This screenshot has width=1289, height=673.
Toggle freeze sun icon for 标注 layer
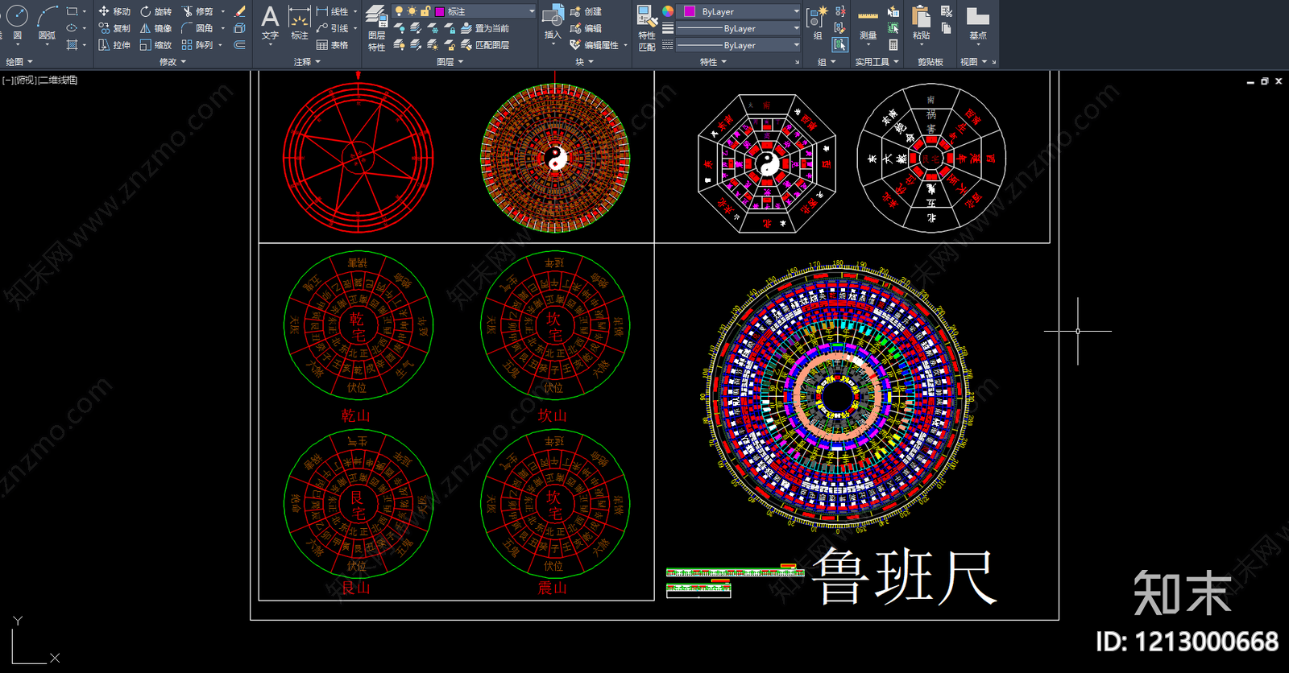pos(412,11)
